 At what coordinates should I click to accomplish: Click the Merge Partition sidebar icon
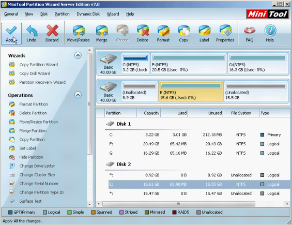(x=12, y=131)
